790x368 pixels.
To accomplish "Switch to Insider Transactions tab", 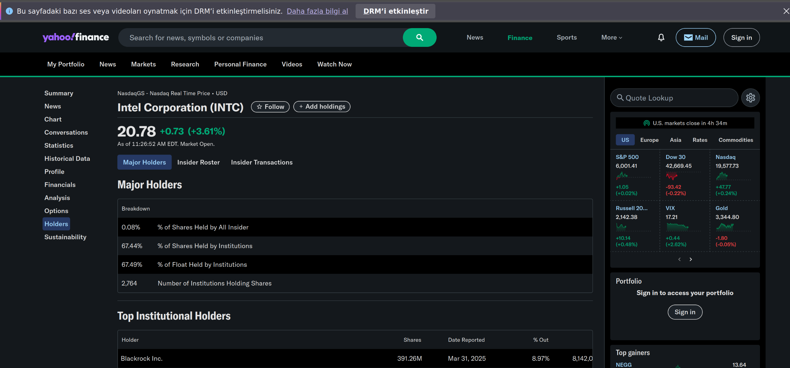I will 262,162.
